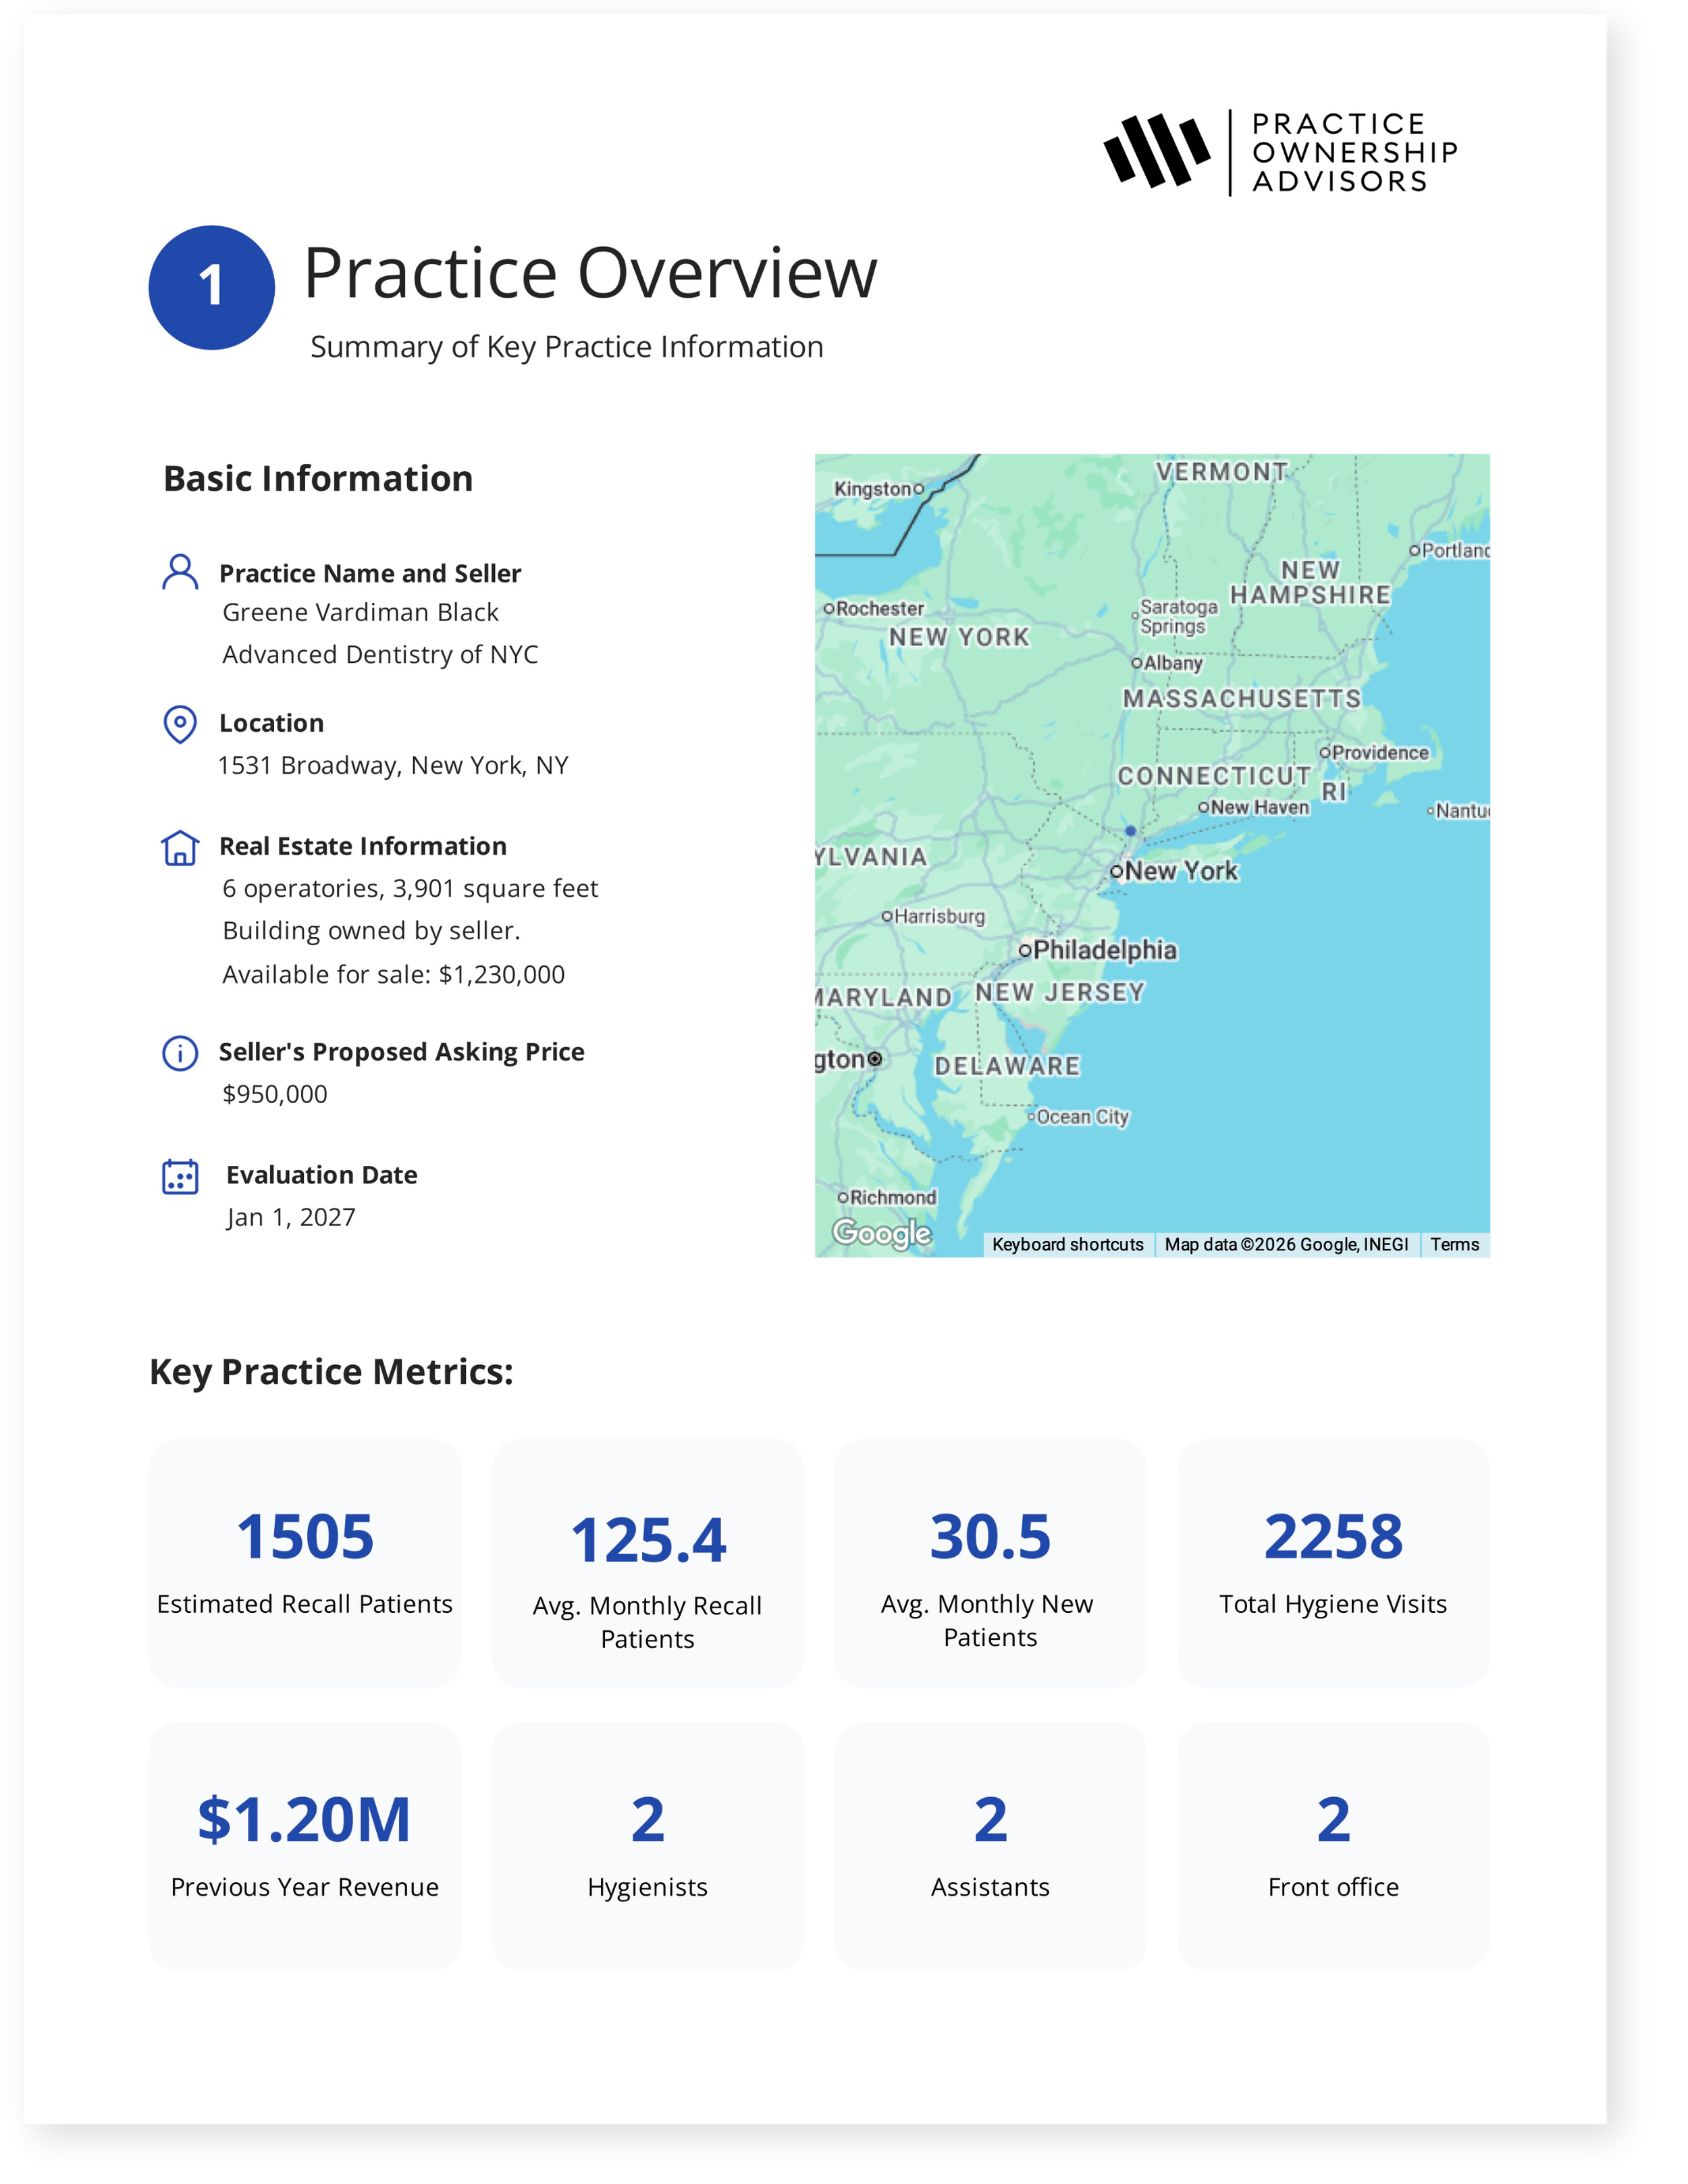Click the Google logo on the map
The height and width of the screenshot is (2184, 1688).
882,1233
